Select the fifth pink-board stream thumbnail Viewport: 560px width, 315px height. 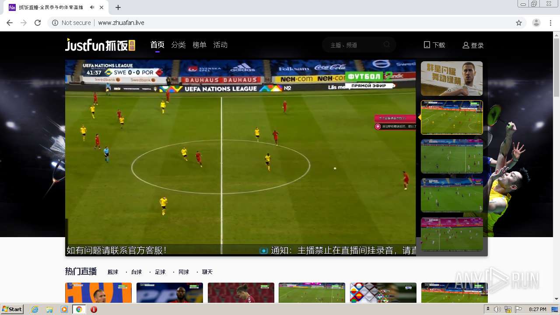(x=452, y=234)
